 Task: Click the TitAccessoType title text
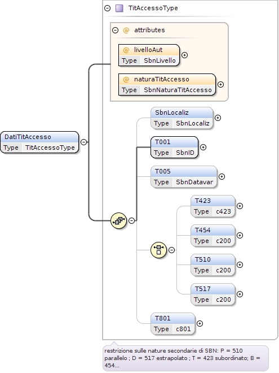153,8
